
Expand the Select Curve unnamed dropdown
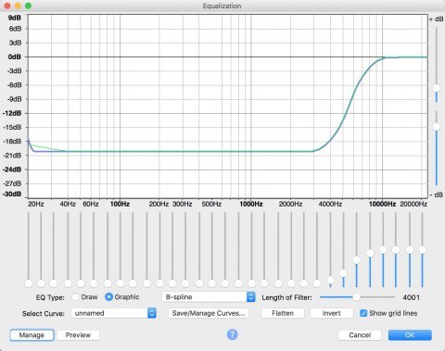tap(113, 313)
